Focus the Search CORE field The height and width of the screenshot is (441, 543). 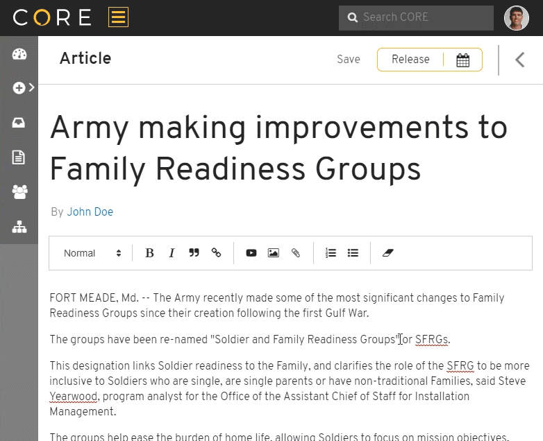point(416,17)
